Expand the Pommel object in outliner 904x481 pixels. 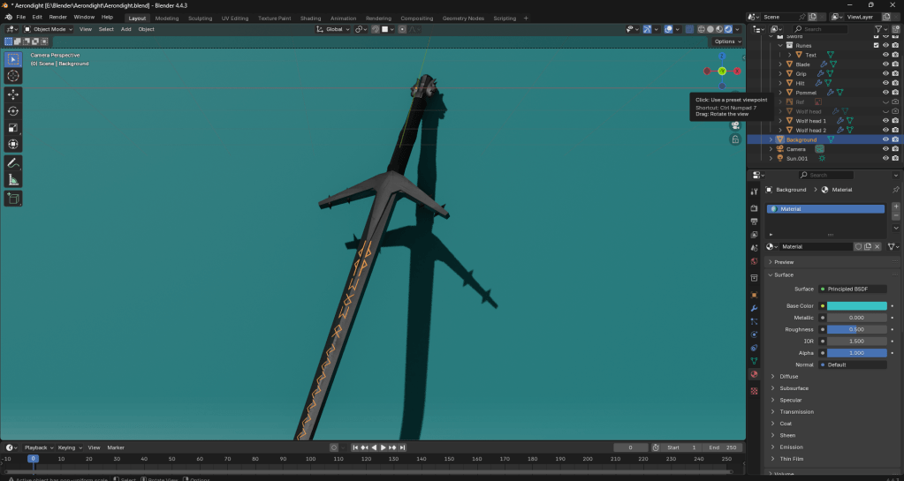[x=779, y=93]
